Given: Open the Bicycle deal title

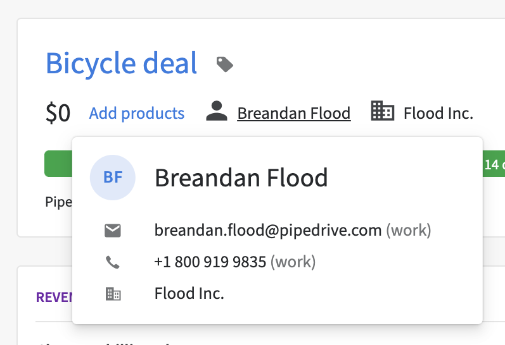Looking at the screenshot, I should pos(121,63).
